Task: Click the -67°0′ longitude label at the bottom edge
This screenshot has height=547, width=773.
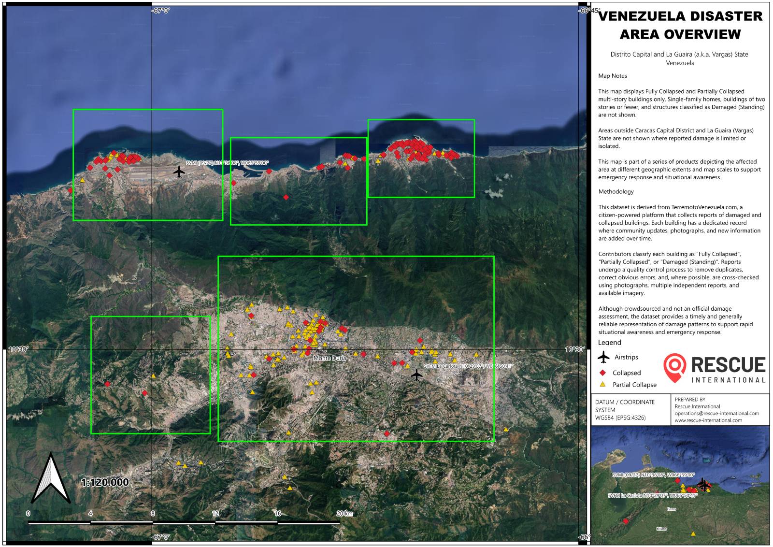Action: (x=160, y=537)
